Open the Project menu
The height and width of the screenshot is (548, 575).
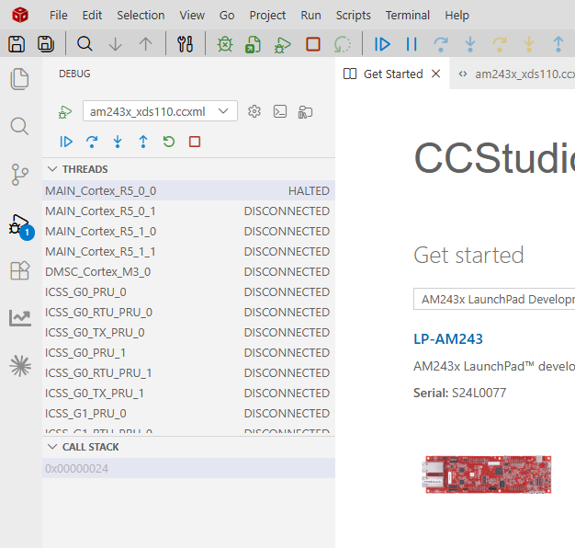pyautogui.click(x=267, y=15)
